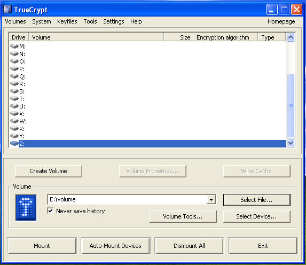Open the Settings menu
Image resolution: width=306 pixels, height=265 pixels.
pyautogui.click(x=114, y=21)
